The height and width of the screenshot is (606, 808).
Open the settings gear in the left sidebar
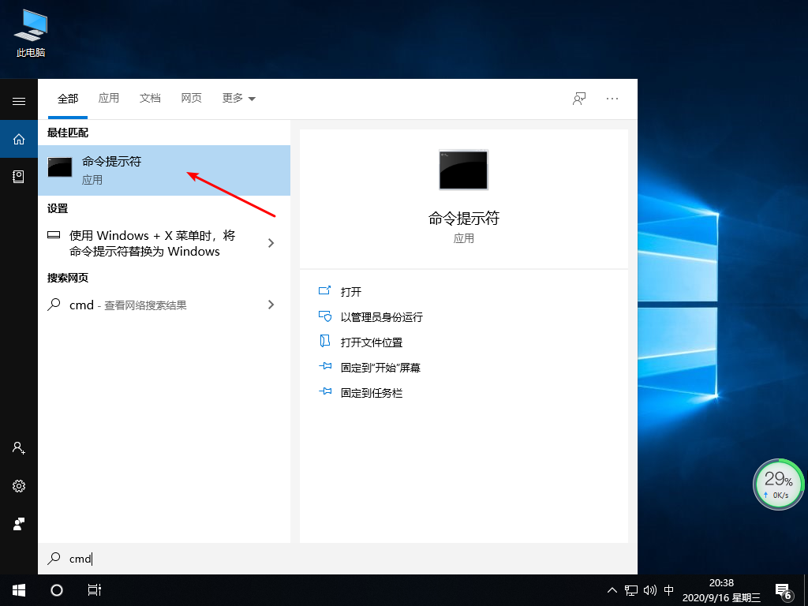(19, 487)
